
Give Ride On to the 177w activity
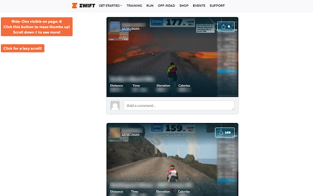[x=226, y=26]
